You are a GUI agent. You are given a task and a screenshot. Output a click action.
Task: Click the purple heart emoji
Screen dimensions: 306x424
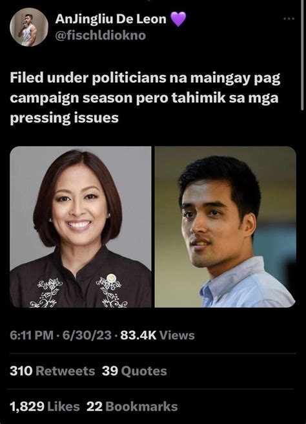[178, 19]
